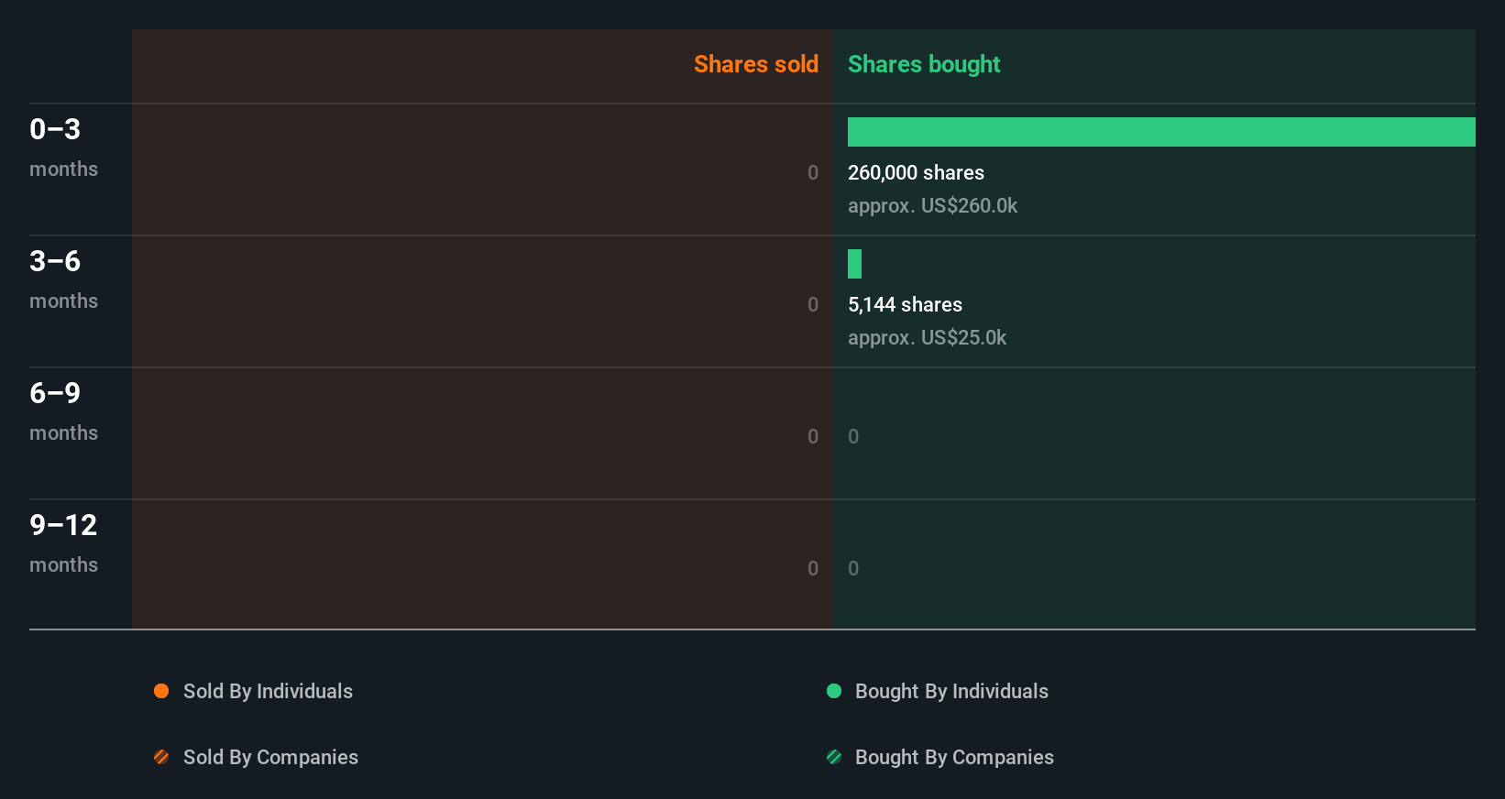Click the shares sold zero for 6–9 months
Viewport: 1505px width, 799px height.
[x=813, y=436]
